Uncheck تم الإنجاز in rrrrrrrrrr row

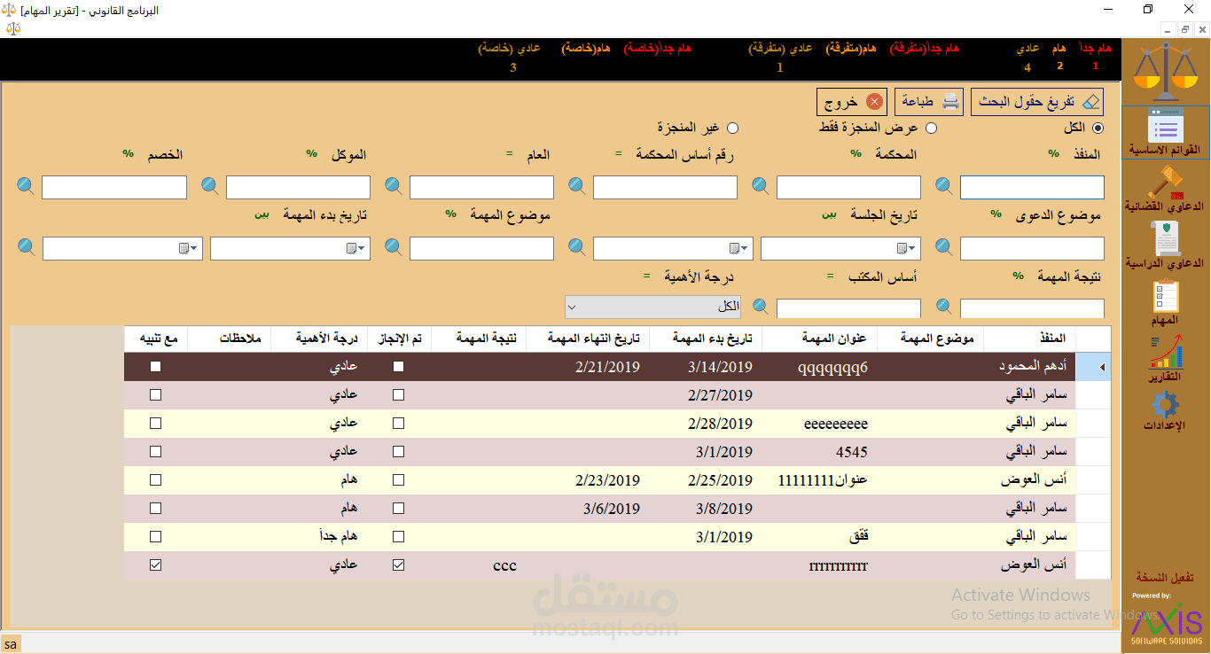point(399,564)
